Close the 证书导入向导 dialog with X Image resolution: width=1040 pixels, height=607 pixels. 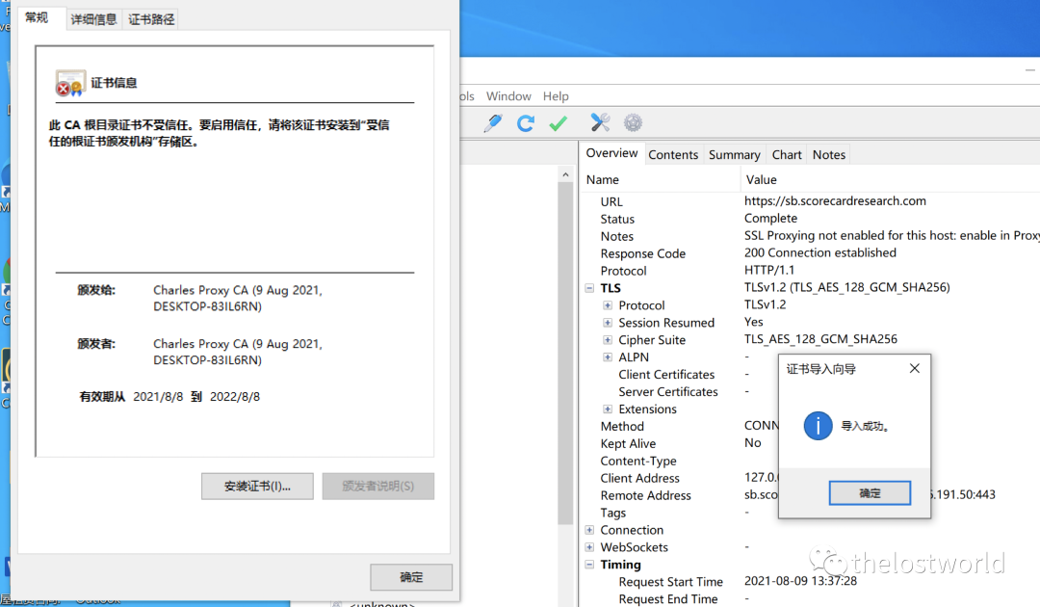[x=915, y=368]
